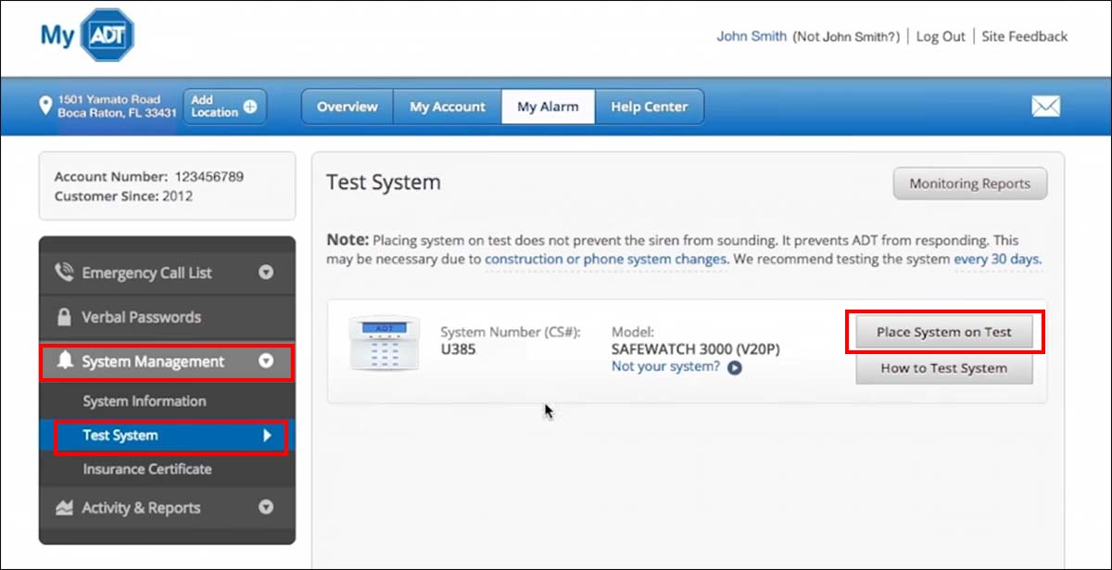Click the Activity & Reports chart icon
The width and height of the screenshot is (1112, 570).
pyautogui.click(x=64, y=508)
